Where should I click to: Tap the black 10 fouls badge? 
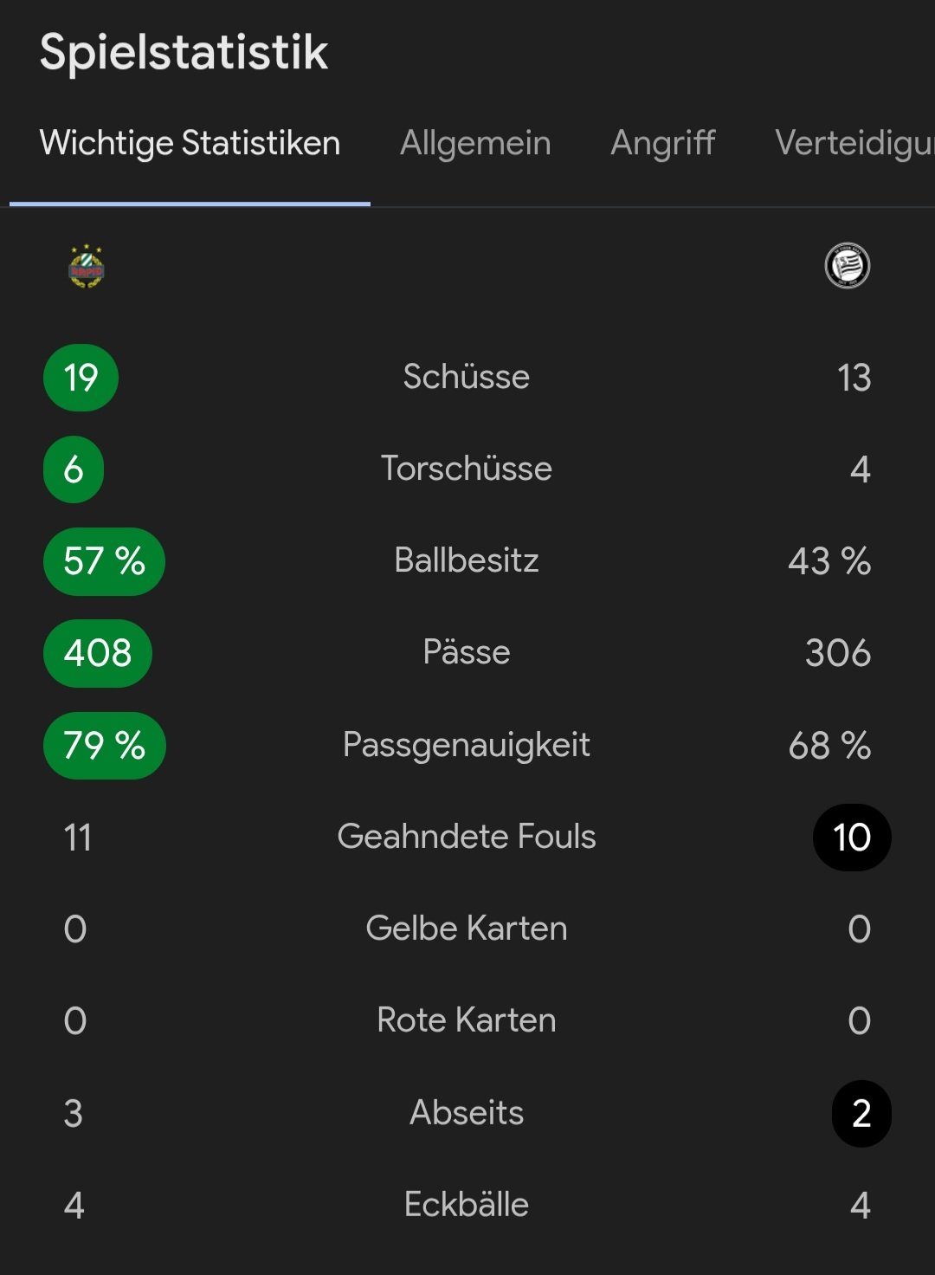(852, 838)
